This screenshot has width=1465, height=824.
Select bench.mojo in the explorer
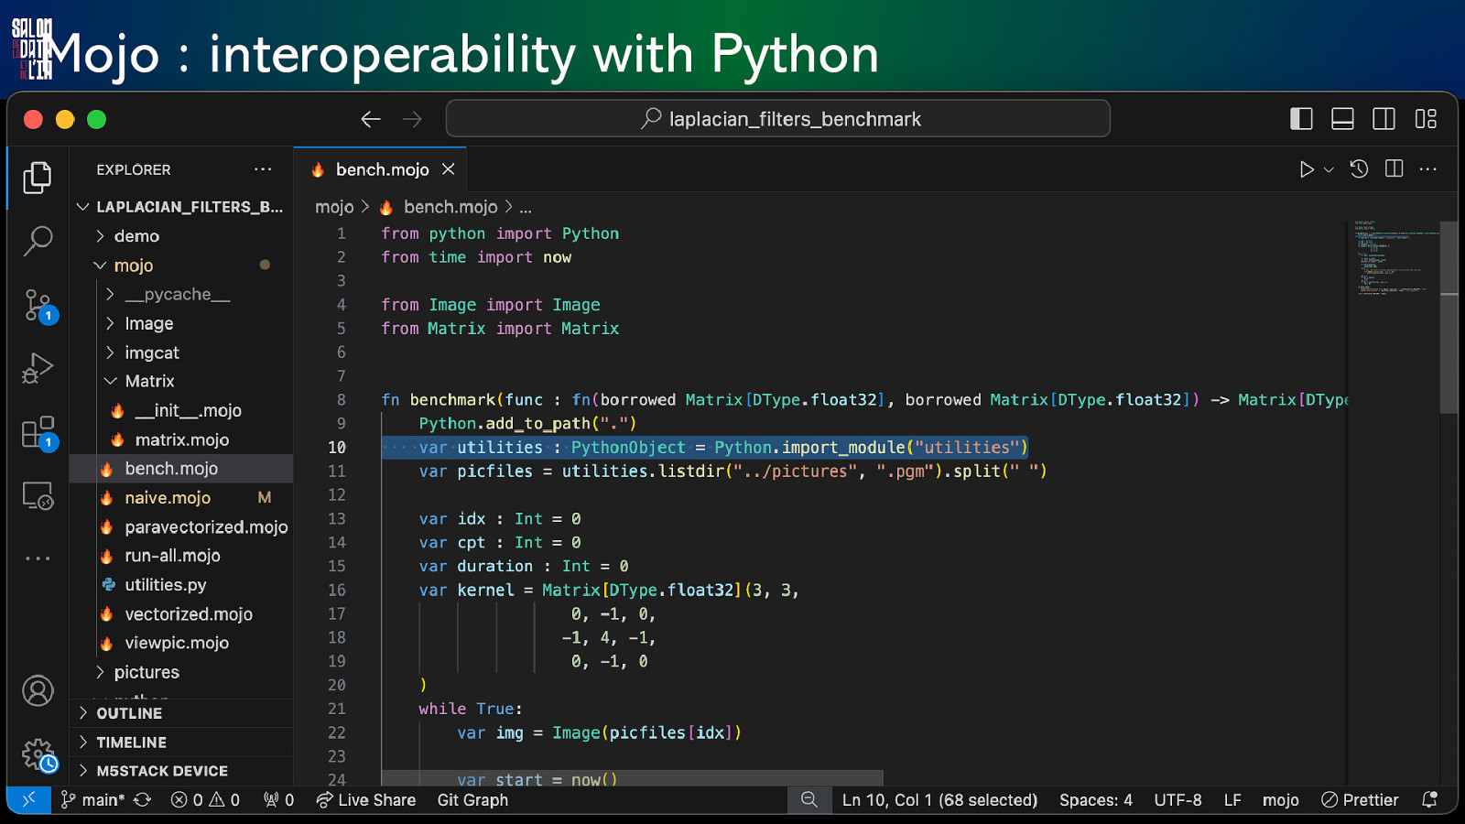point(181,469)
